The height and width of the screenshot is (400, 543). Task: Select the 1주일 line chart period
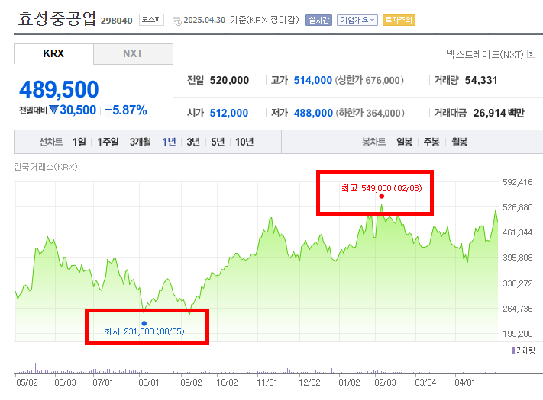[108, 142]
